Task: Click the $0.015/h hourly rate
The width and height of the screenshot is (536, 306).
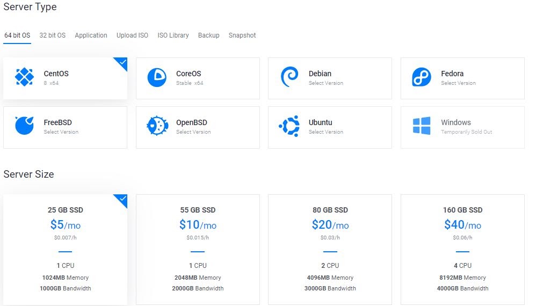Action: [198, 238]
